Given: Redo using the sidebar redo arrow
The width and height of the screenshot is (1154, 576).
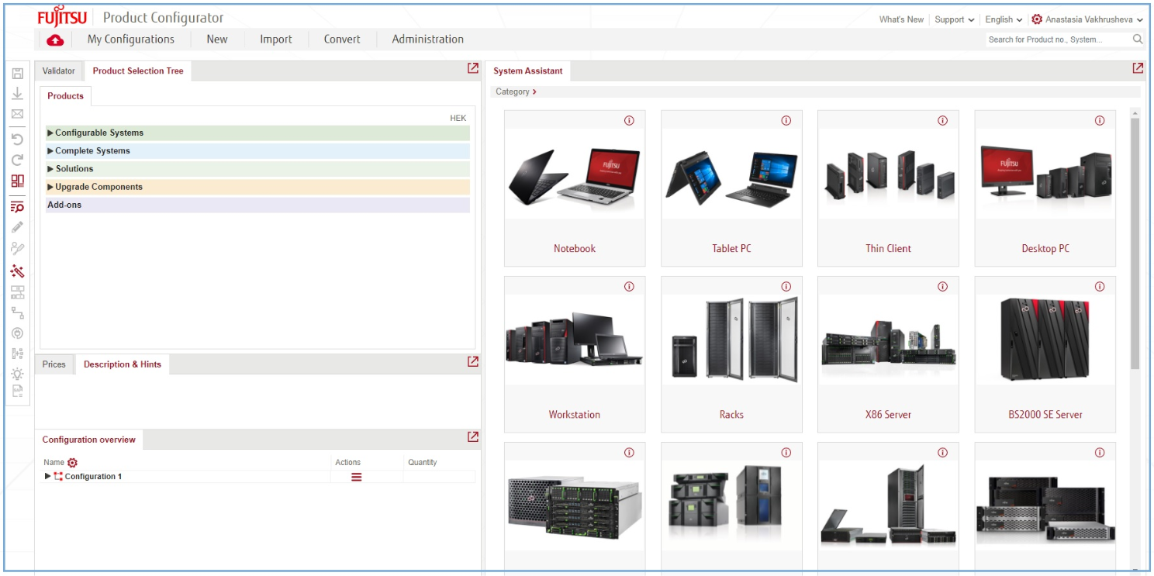Looking at the screenshot, I should click(17, 160).
